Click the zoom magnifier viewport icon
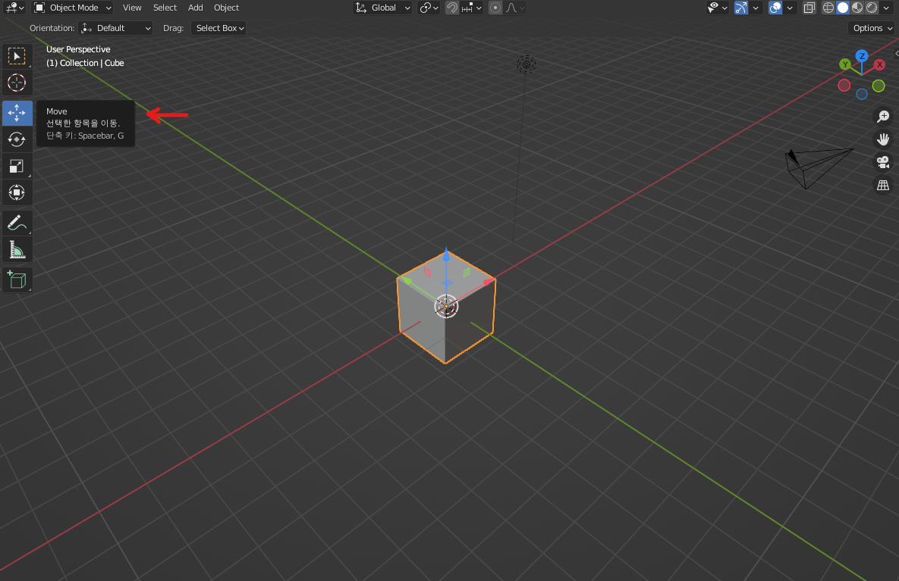 883,116
